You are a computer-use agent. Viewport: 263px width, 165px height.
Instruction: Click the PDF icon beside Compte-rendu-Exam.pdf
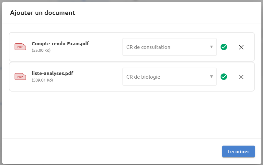[x=20, y=47]
